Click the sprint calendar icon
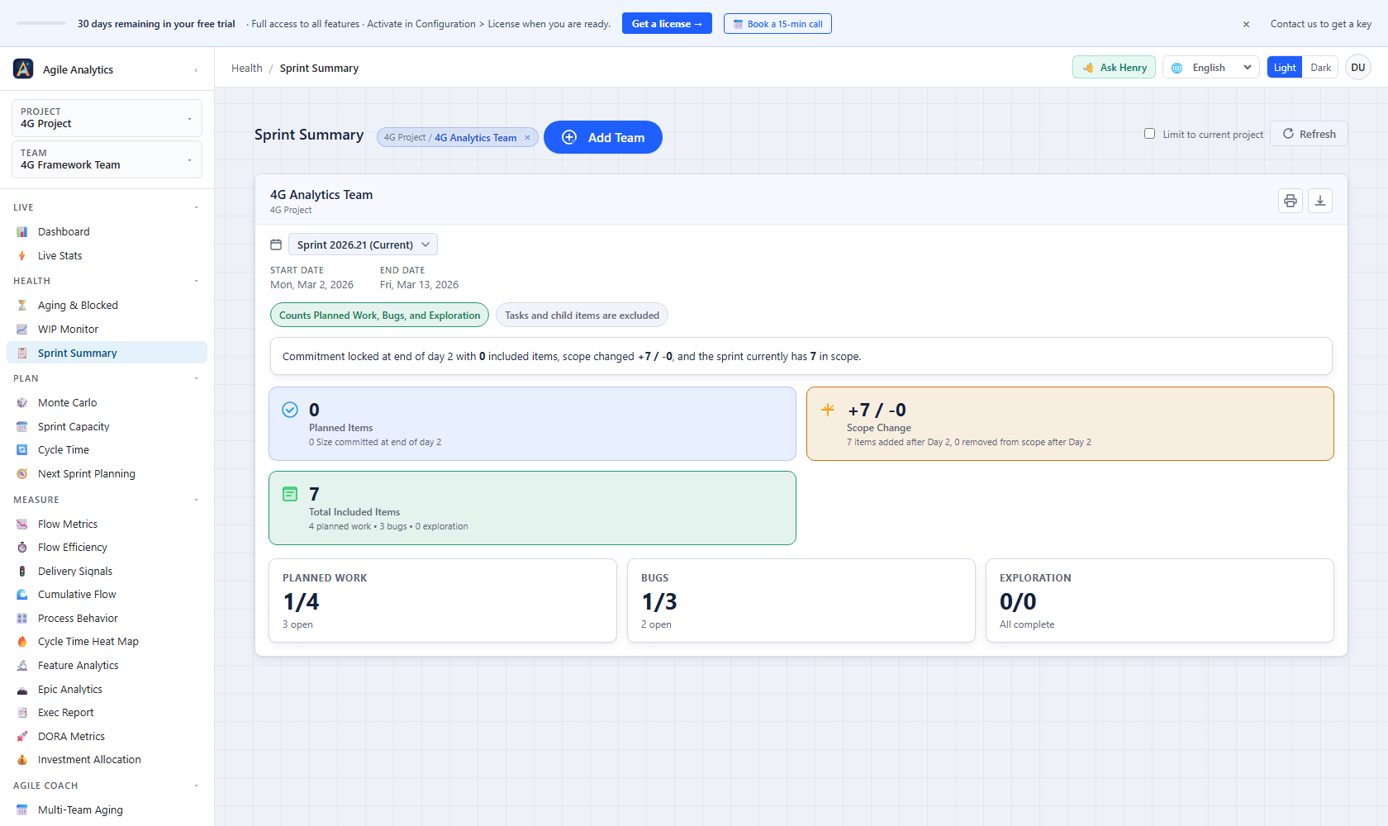Screen dimensions: 1388x826 tap(276, 244)
